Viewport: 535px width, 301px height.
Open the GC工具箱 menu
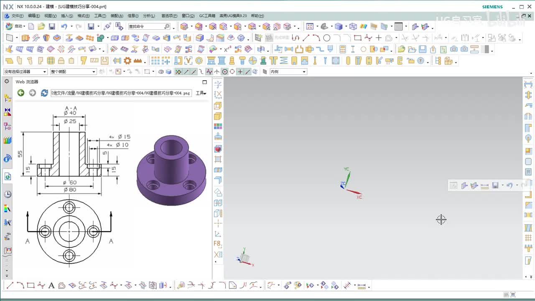[207, 16]
